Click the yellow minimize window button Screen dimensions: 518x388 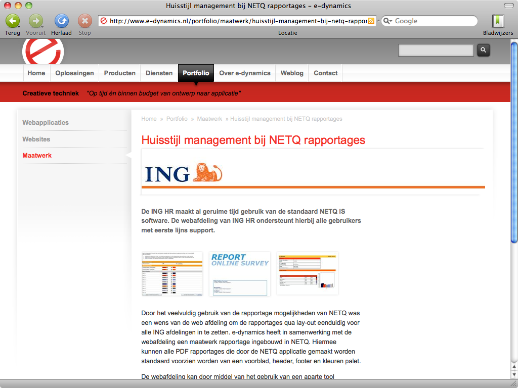click(18, 6)
